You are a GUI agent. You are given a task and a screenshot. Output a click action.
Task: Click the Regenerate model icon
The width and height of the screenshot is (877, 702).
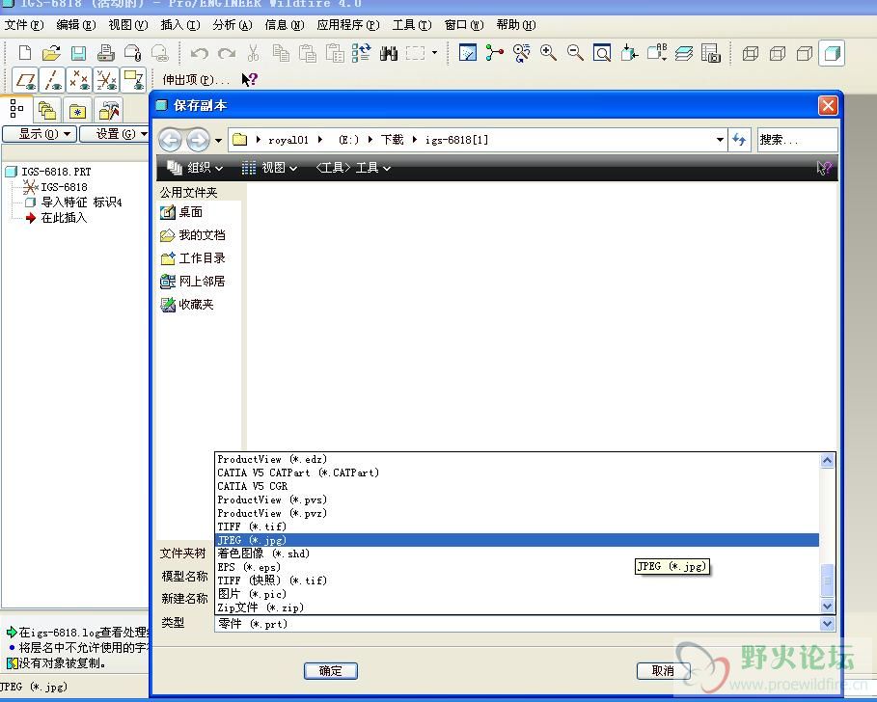click(361, 53)
